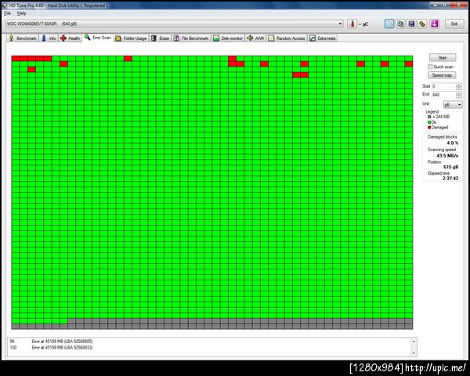Viewport: 470px width, 376px height.
Task: Click Benchmark tab lightbulb icon
Action: tap(12, 38)
